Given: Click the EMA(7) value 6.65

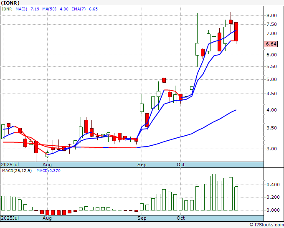Looking at the screenshot, I should point(93,9).
